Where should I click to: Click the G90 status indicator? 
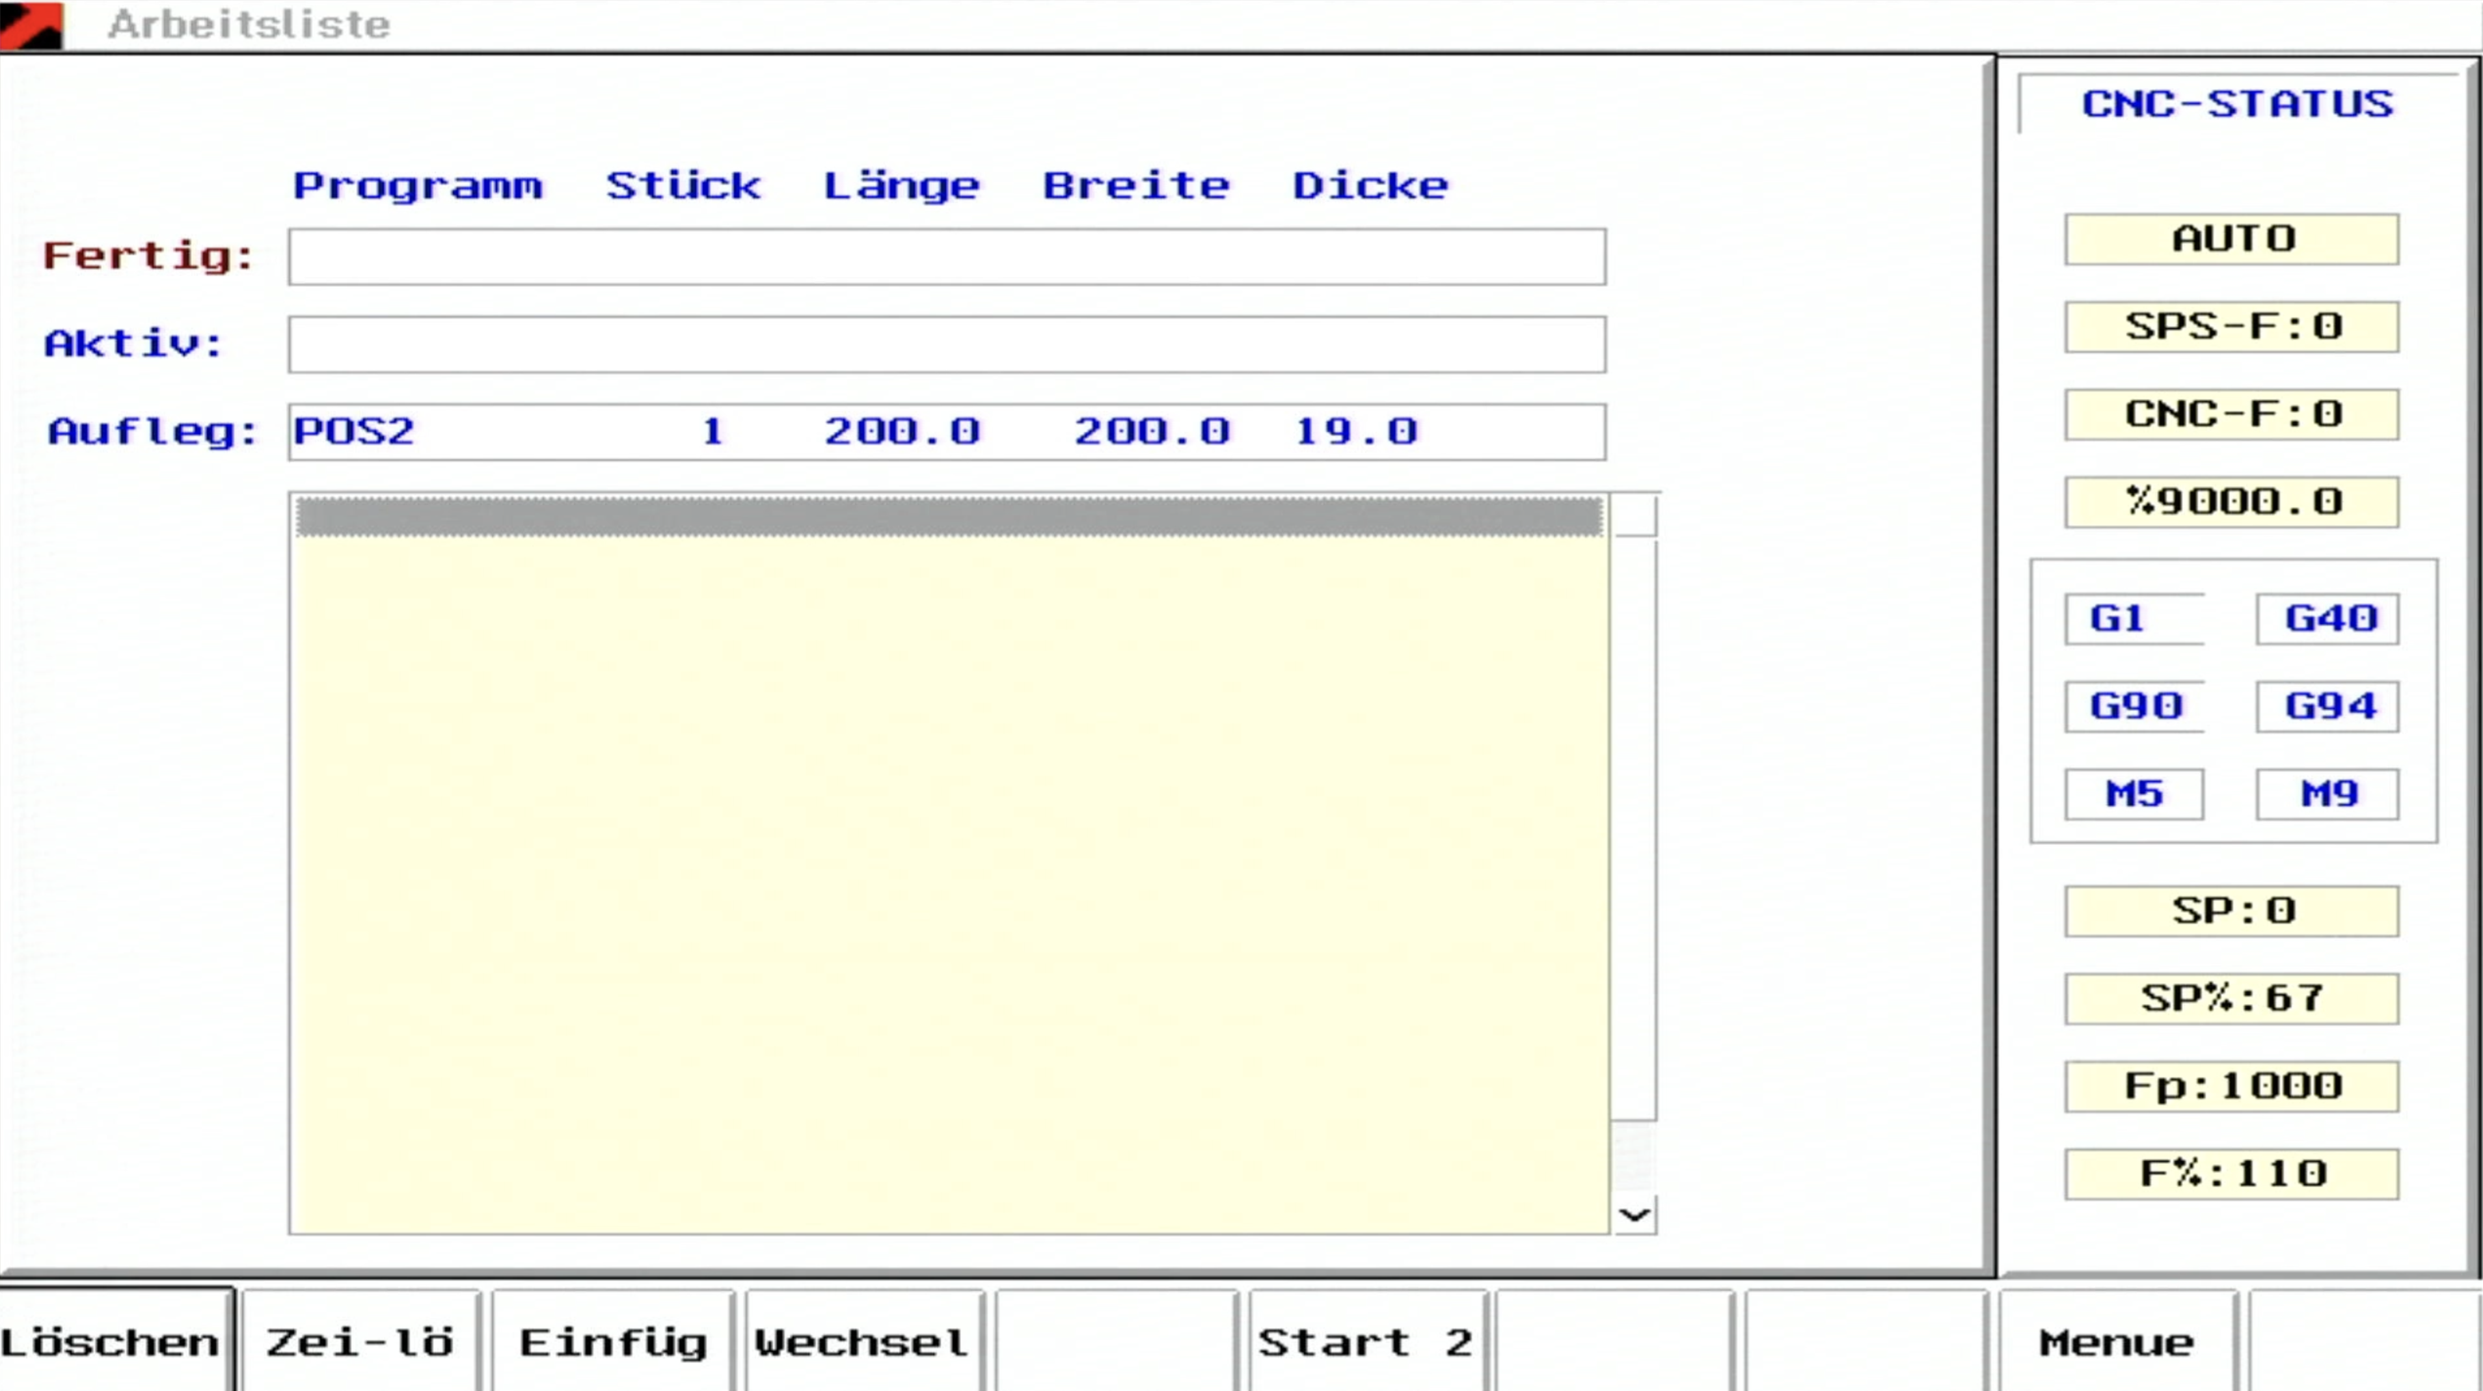pyautogui.click(x=2135, y=706)
